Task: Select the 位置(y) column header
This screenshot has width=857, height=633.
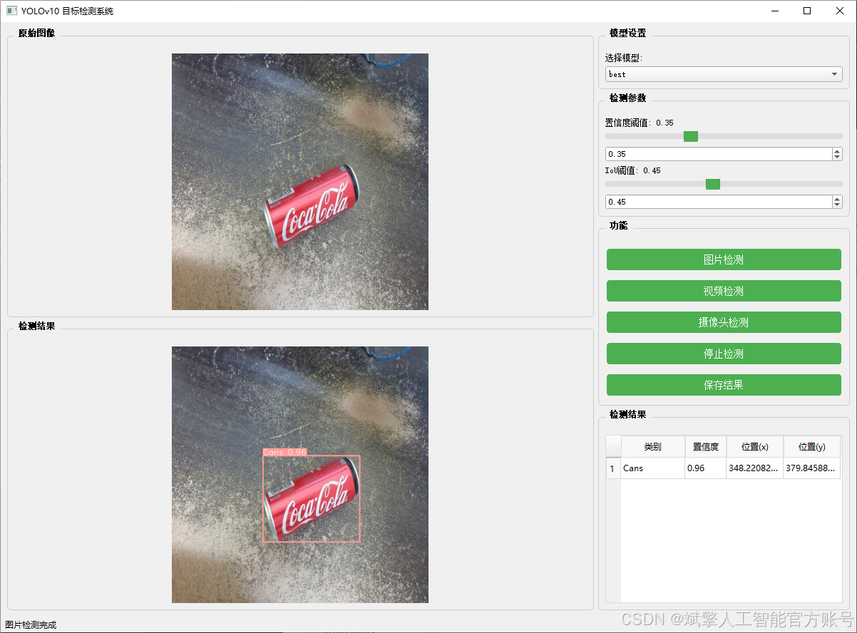Action: 811,447
